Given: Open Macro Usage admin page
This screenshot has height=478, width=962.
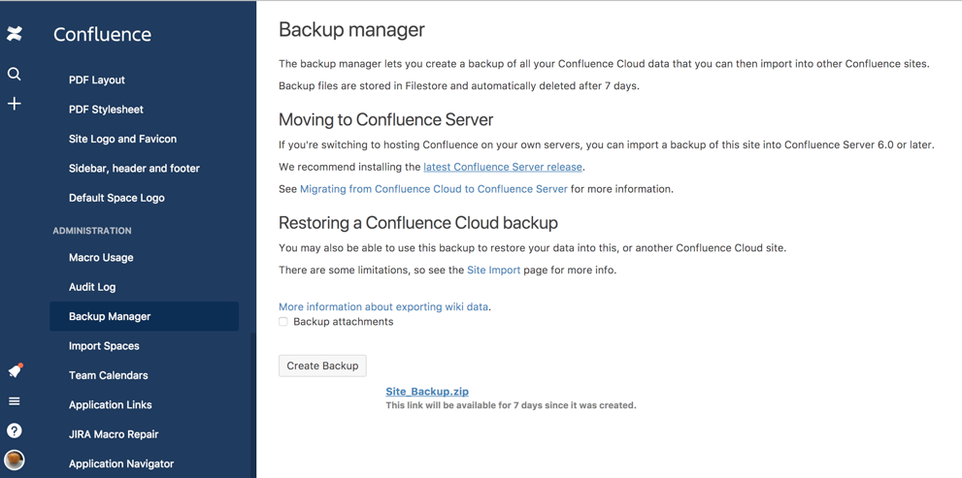Looking at the screenshot, I should coord(101,258).
